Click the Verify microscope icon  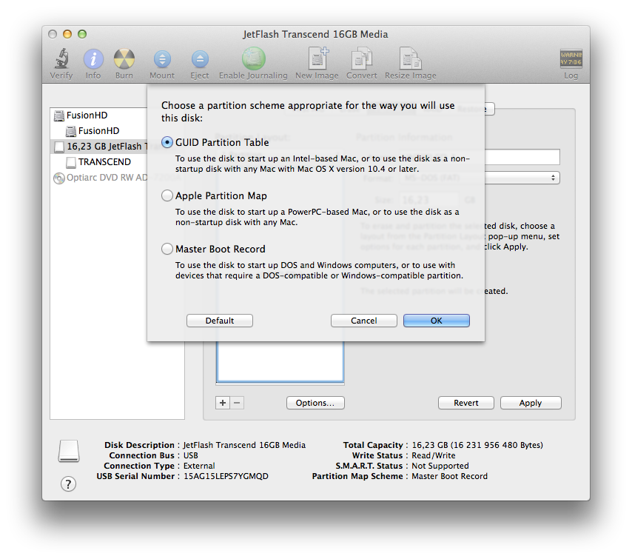coord(61,59)
